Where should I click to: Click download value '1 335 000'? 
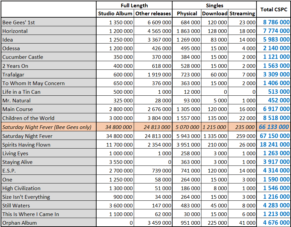coord(215,136)
